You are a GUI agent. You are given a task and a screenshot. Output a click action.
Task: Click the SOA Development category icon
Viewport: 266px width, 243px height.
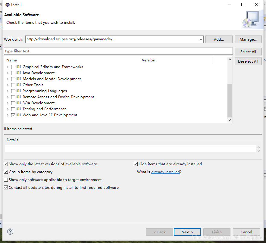19,103
